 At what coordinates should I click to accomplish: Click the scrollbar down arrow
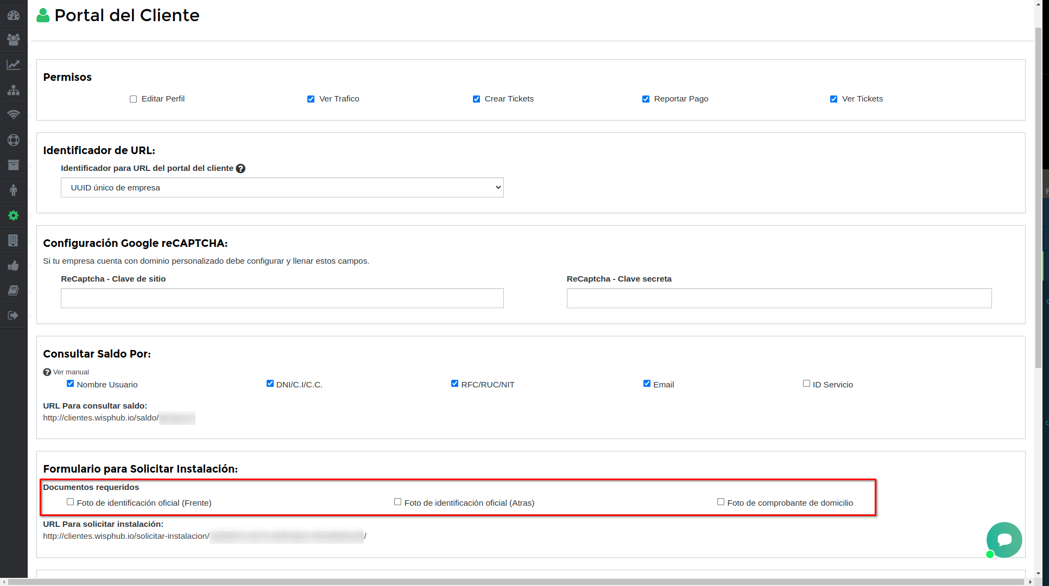pos(1038,574)
